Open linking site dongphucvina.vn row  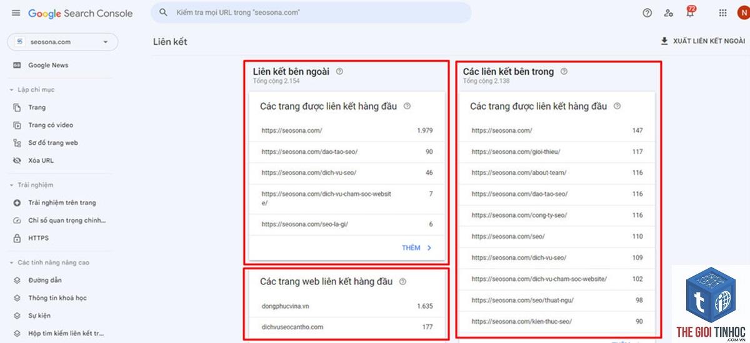[x=347, y=306]
